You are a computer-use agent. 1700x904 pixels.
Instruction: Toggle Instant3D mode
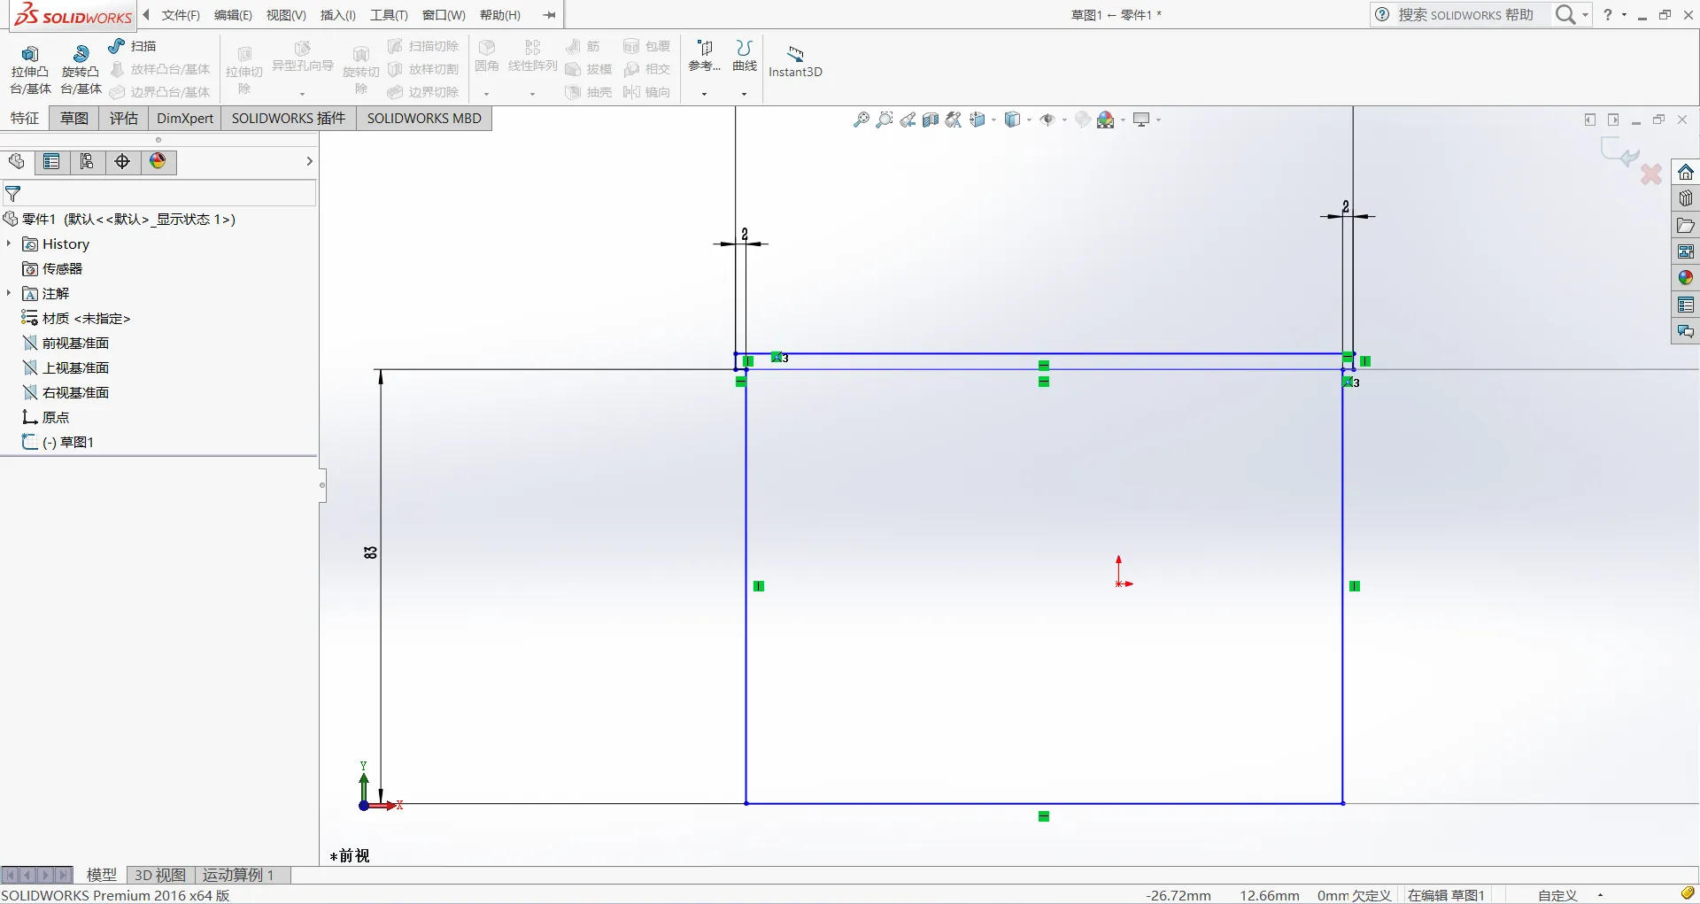tap(795, 62)
